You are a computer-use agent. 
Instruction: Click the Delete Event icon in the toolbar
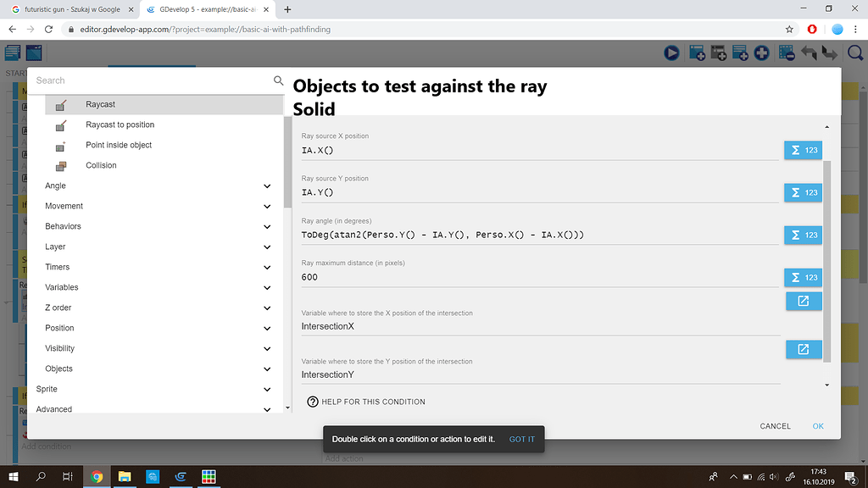787,53
